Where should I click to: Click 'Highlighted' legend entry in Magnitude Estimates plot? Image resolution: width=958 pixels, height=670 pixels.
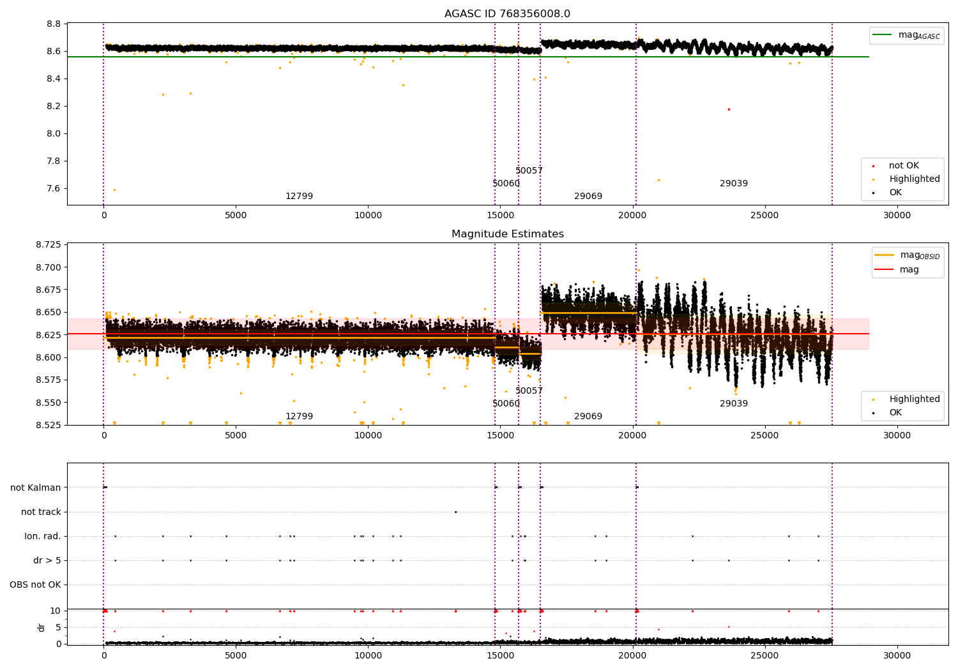(915, 399)
